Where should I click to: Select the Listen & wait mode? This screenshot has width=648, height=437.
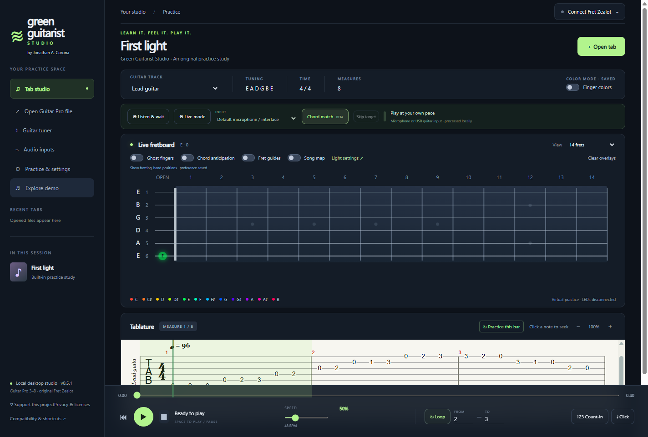coord(148,116)
